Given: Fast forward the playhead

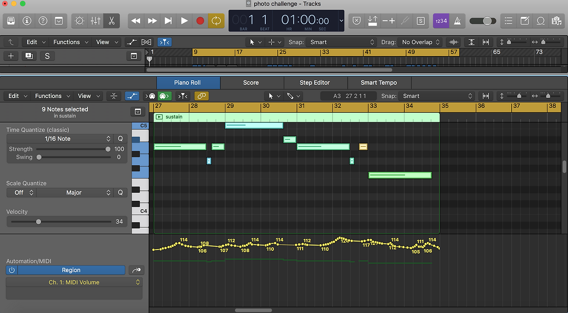Looking at the screenshot, I should click(152, 20).
